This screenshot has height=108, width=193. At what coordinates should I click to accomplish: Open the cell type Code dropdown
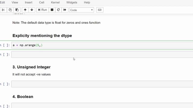coord(82,10)
